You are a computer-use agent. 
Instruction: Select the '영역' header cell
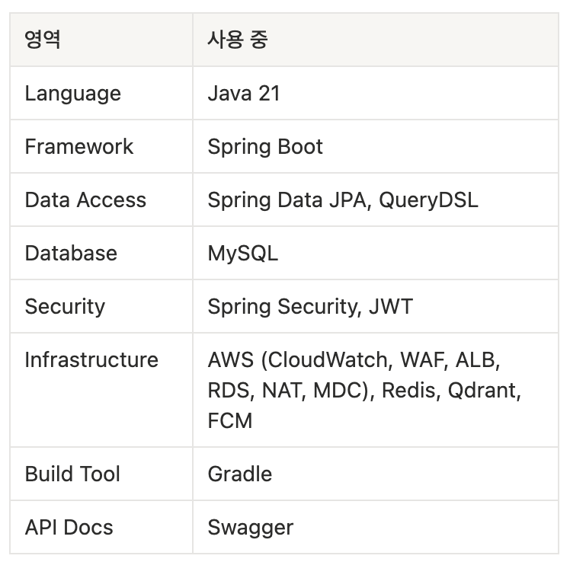point(101,40)
